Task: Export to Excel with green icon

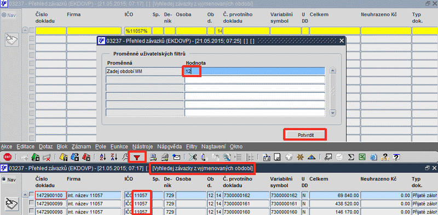Action: click(x=362, y=157)
